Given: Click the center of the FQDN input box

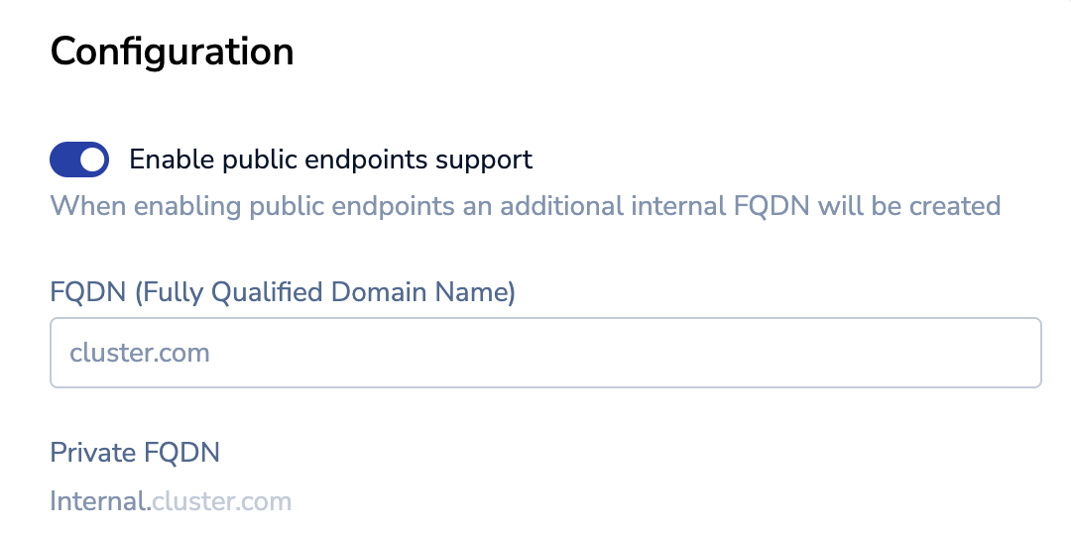Looking at the screenshot, I should pyautogui.click(x=545, y=353).
